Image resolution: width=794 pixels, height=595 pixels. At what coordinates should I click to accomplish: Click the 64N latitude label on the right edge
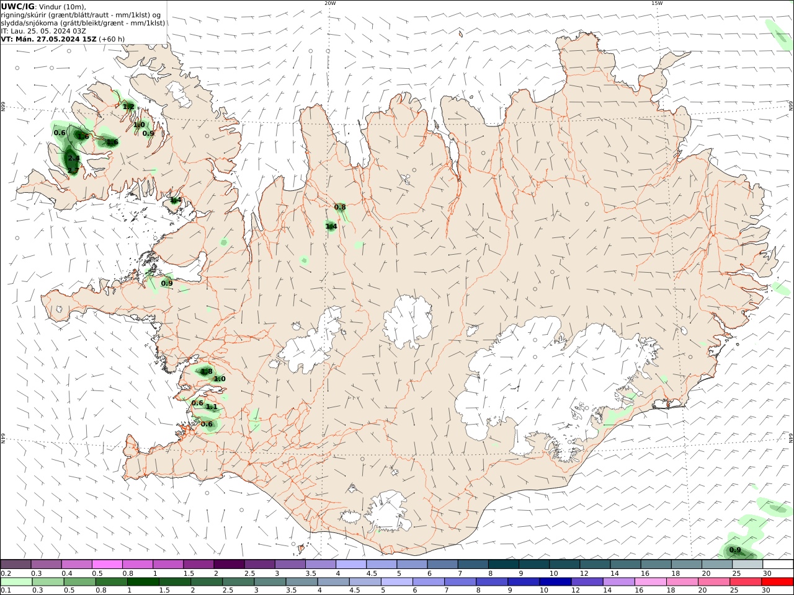[791, 438]
